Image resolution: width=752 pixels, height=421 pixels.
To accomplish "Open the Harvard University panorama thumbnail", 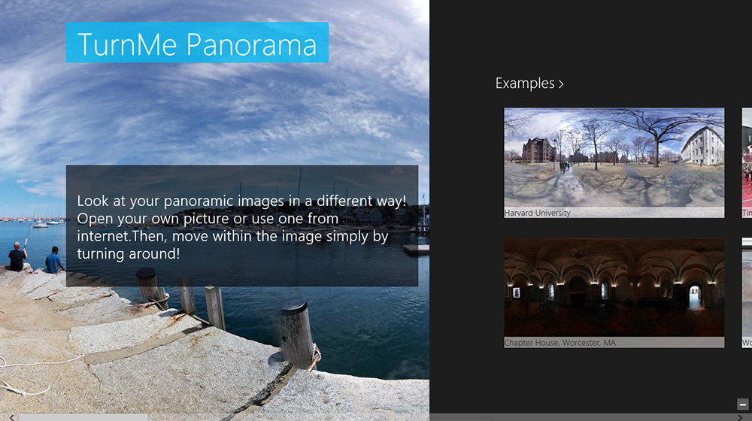I will pyautogui.click(x=614, y=162).
